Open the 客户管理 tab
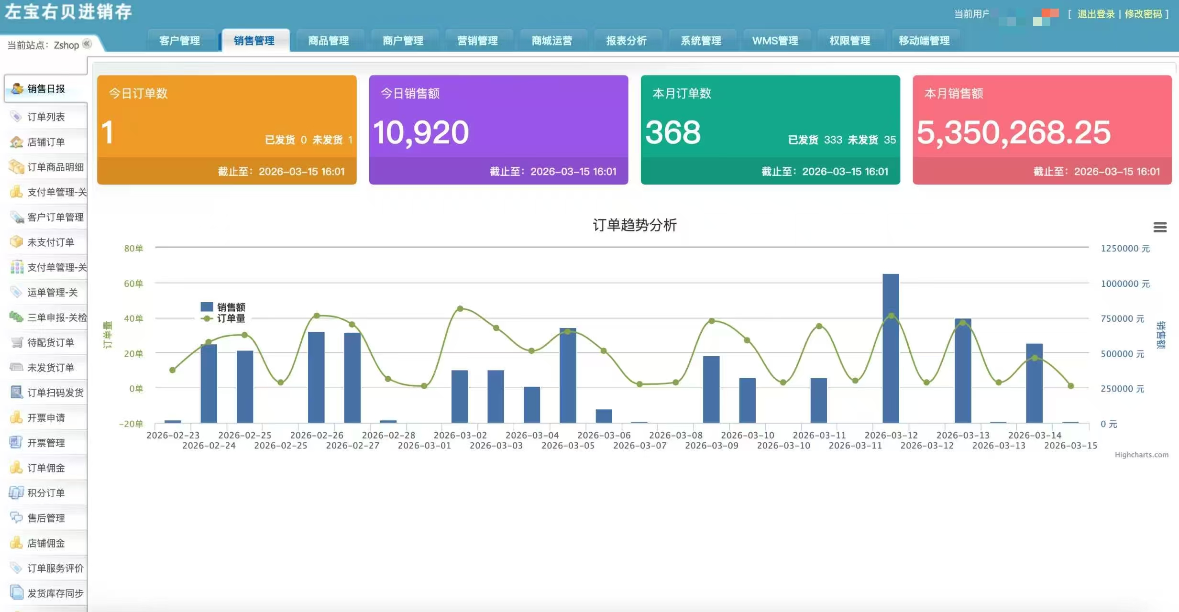Image resolution: width=1179 pixels, height=612 pixels. pos(180,41)
